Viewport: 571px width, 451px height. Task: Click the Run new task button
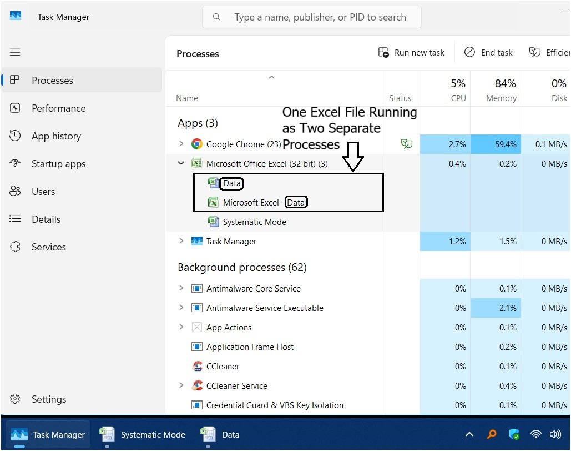411,53
